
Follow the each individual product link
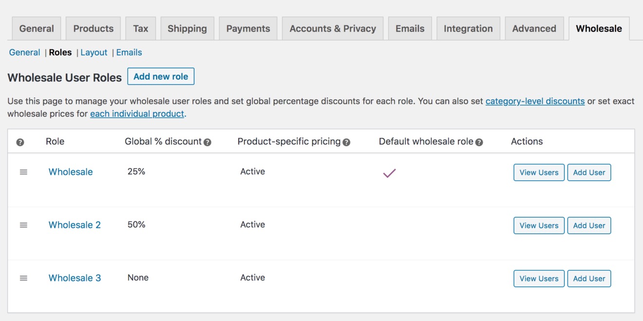click(137, 114)
